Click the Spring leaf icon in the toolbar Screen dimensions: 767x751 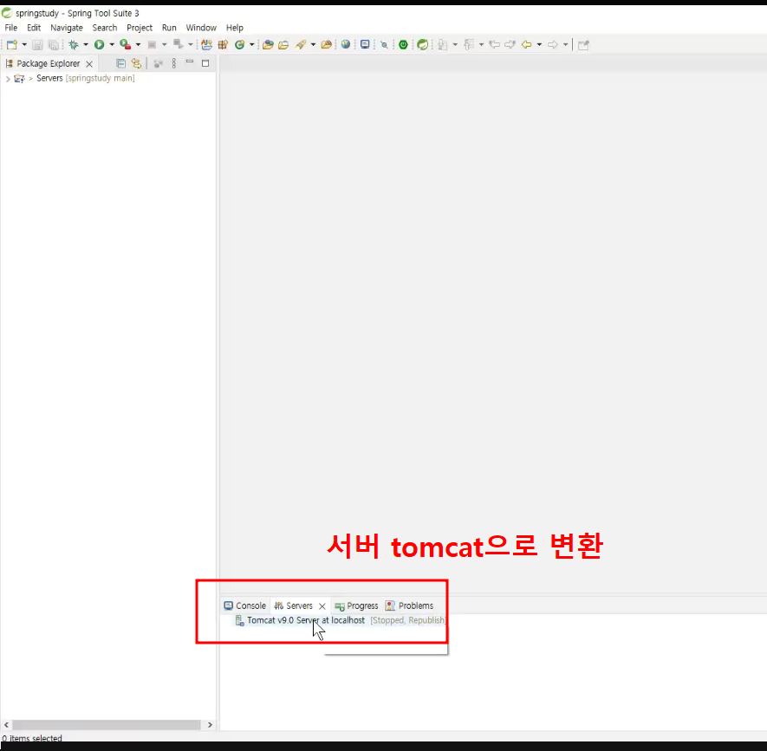[x=423, y=45]
